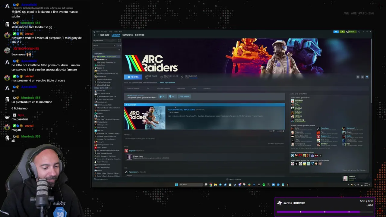
Task: Open Steam notifications bell
Action: (342, 32)
